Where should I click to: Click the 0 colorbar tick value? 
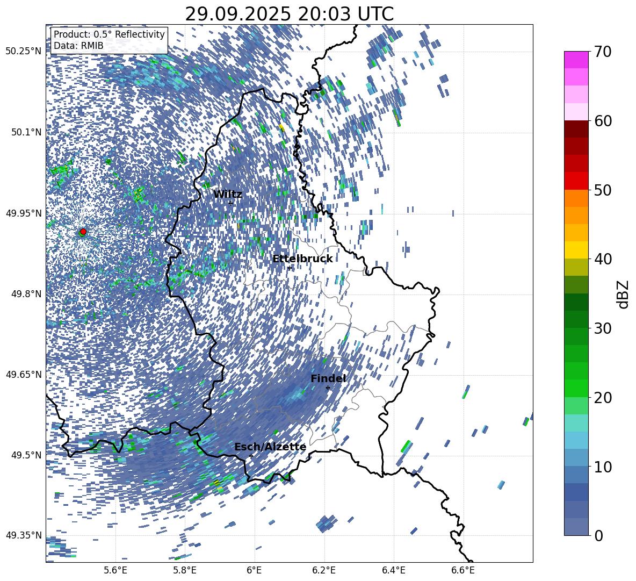[x=598, y=535]
